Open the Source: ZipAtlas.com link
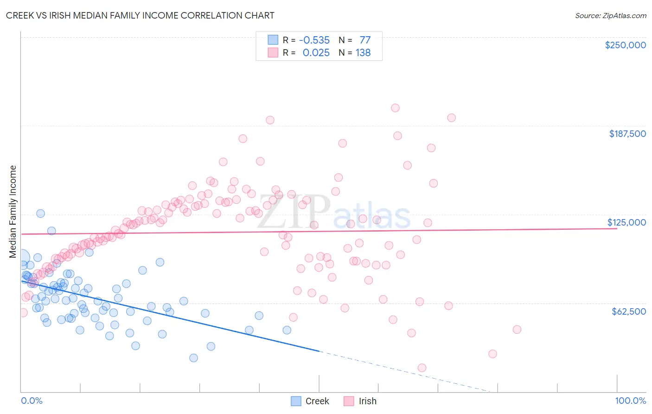The height and width of the screenshot is (414, 652). tap(610, 15)
